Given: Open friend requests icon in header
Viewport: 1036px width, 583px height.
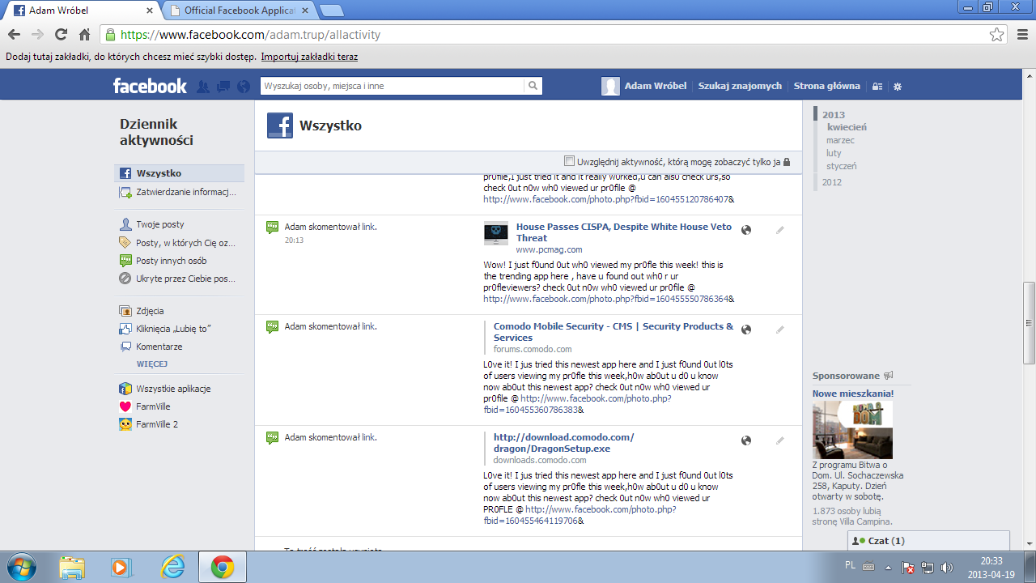Looking at the screenshot, I should pos(203,87).
